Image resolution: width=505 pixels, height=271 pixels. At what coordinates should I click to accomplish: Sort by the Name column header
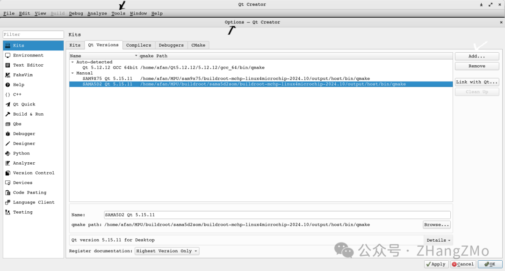pos(104,56)
